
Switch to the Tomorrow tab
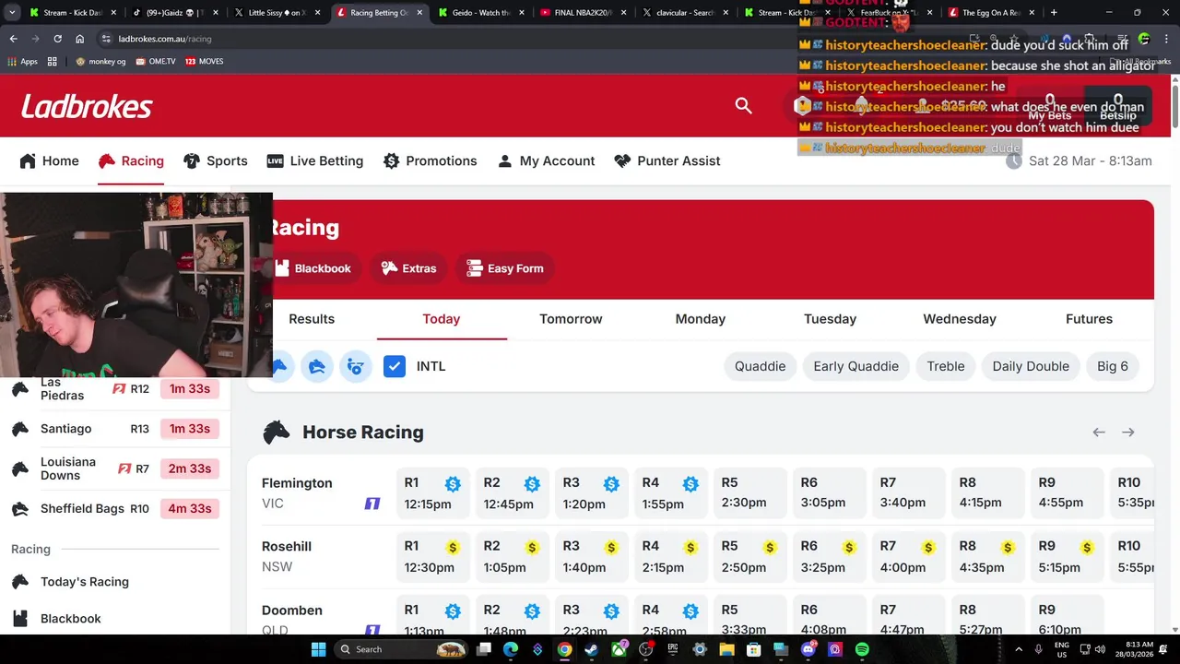(571, 319)
